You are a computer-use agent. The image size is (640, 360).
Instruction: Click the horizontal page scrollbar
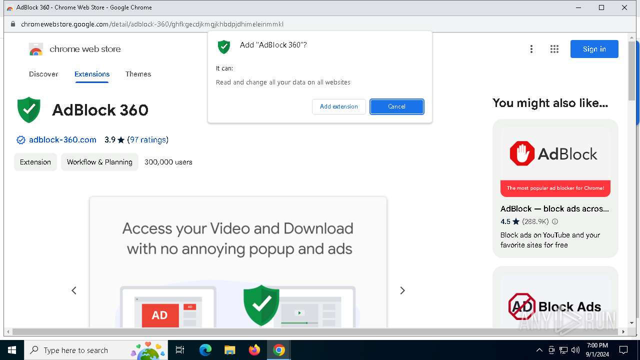[x=316, y=331]
